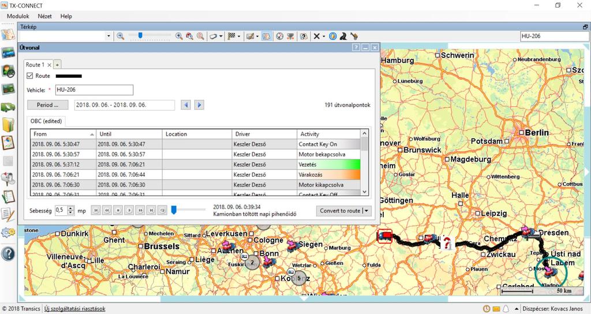Click the route playback position slider
Viewport: 591px width, 314px height.
[174, 210]
